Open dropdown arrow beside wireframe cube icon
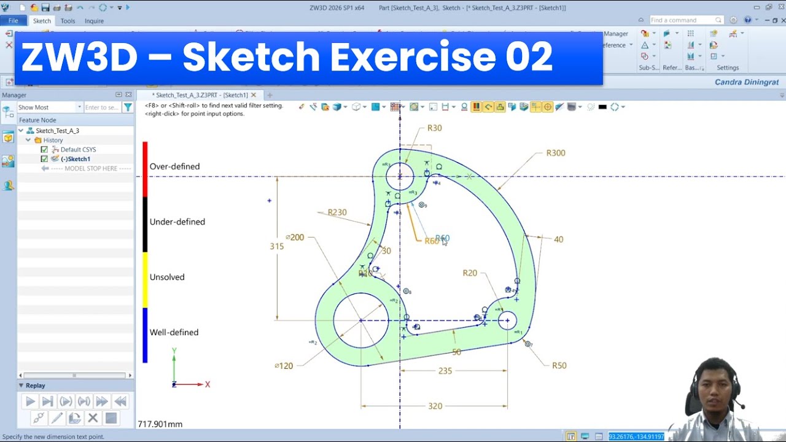 pos(365,107)
